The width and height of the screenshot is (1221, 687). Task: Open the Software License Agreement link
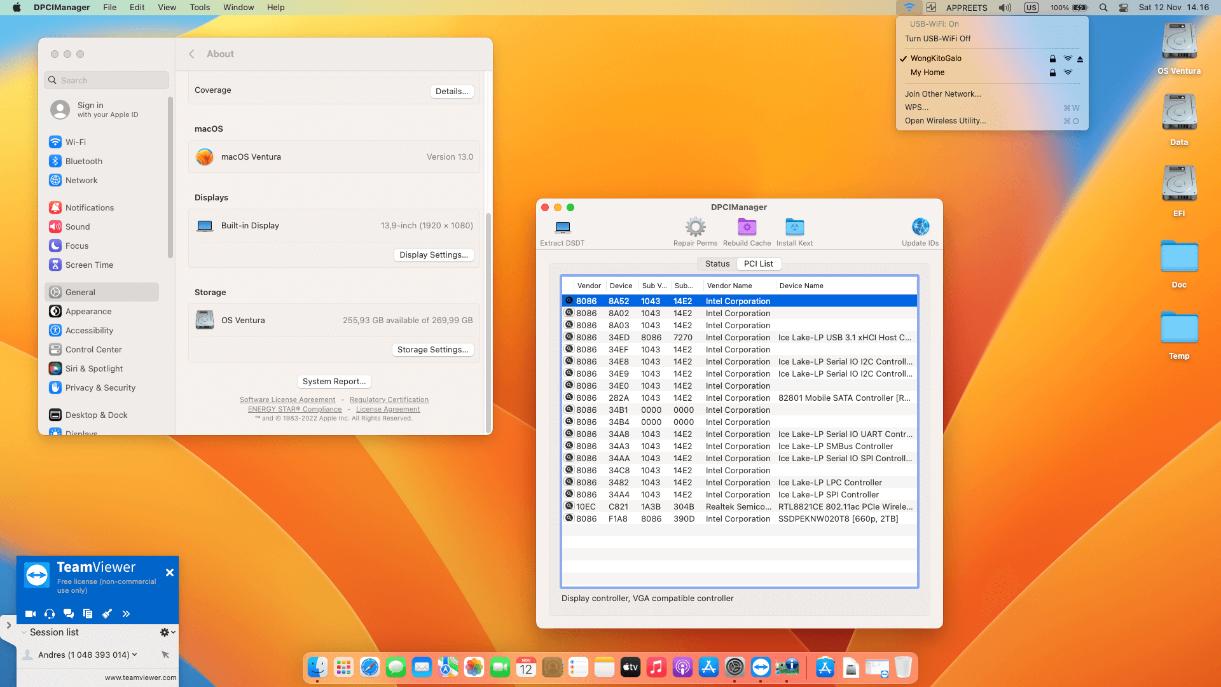287,400
